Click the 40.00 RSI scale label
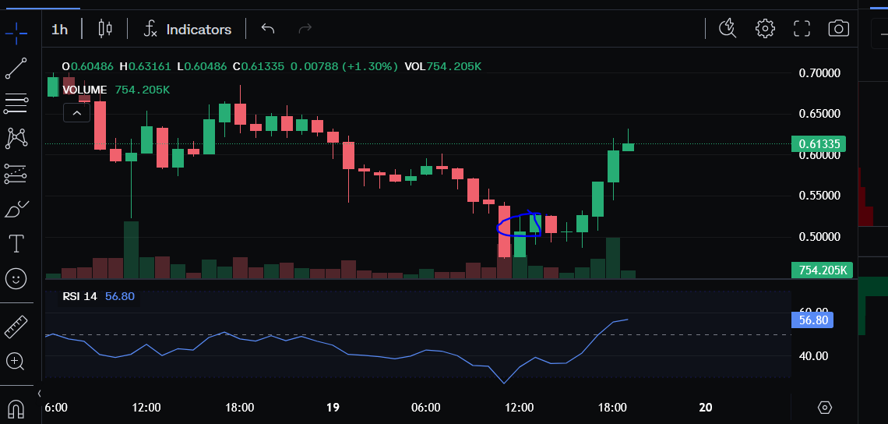The image size is (888, 424). coord(813,356)
